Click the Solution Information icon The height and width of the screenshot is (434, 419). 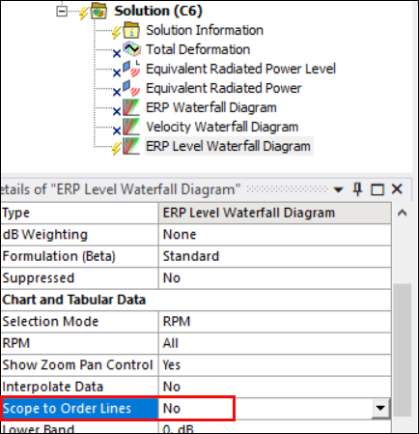131,30
